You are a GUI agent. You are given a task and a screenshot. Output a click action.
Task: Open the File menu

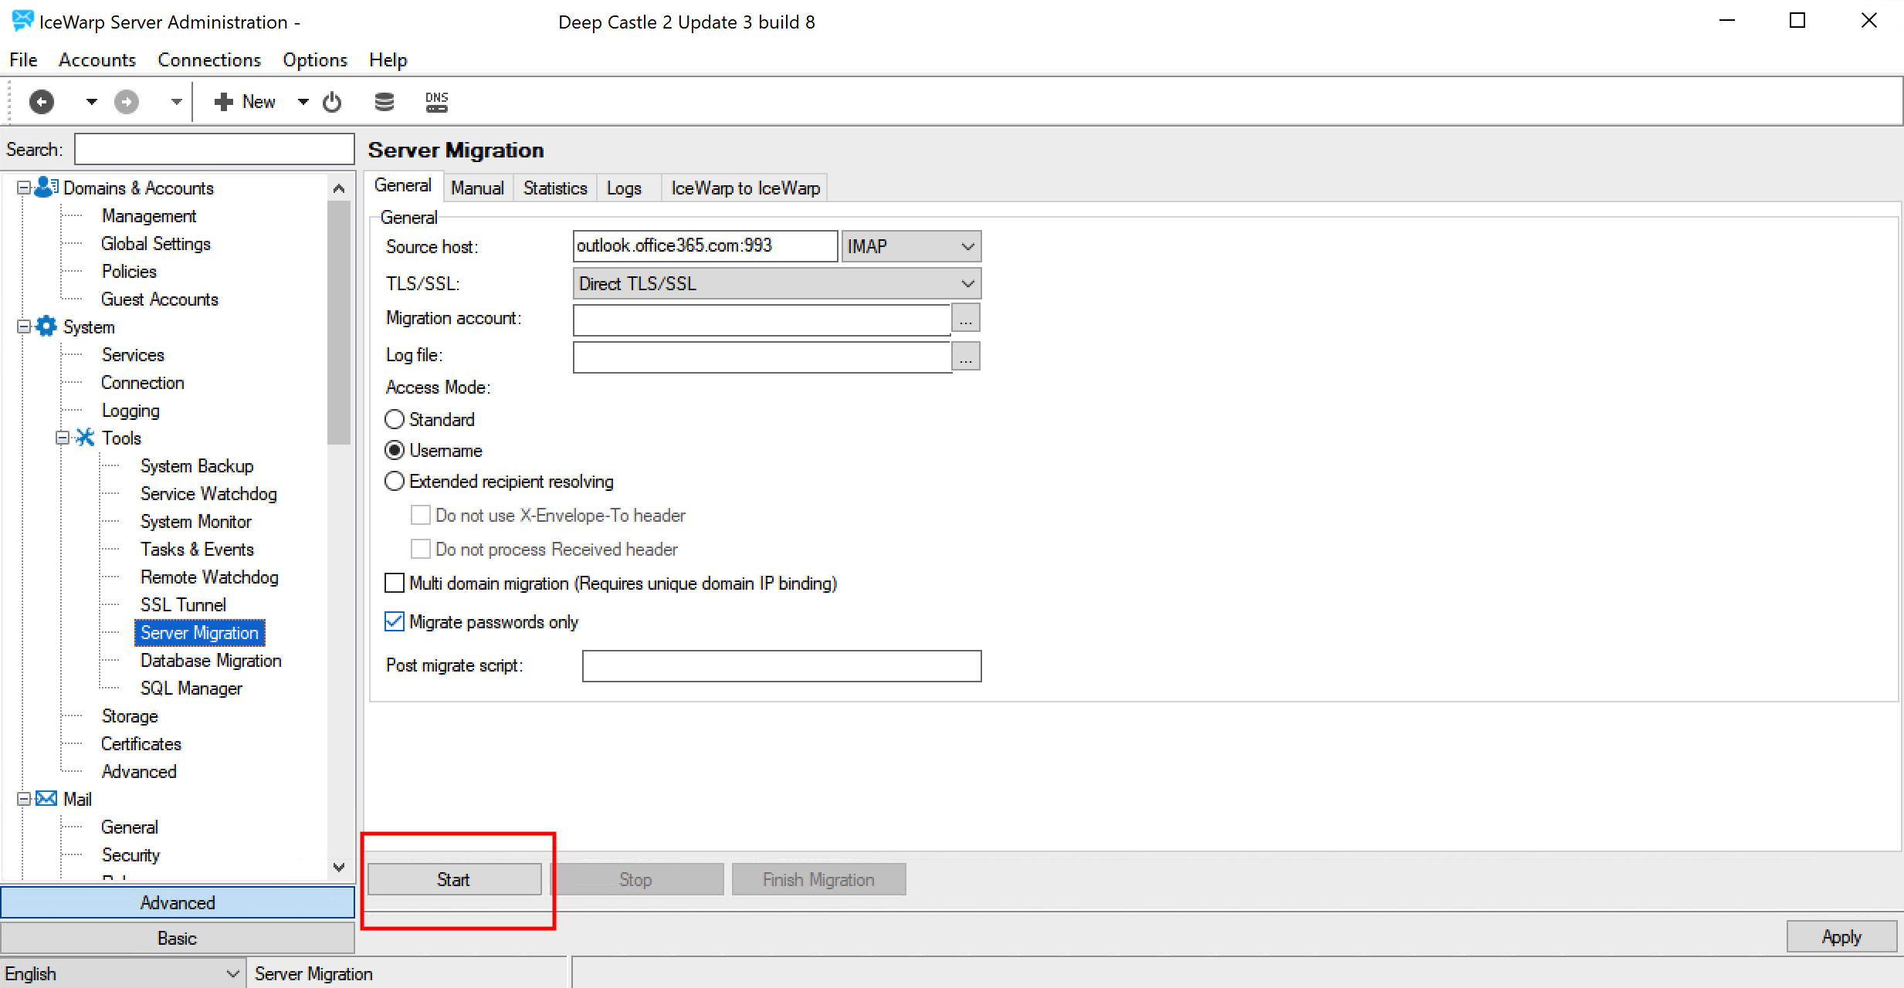pos(23,59)
